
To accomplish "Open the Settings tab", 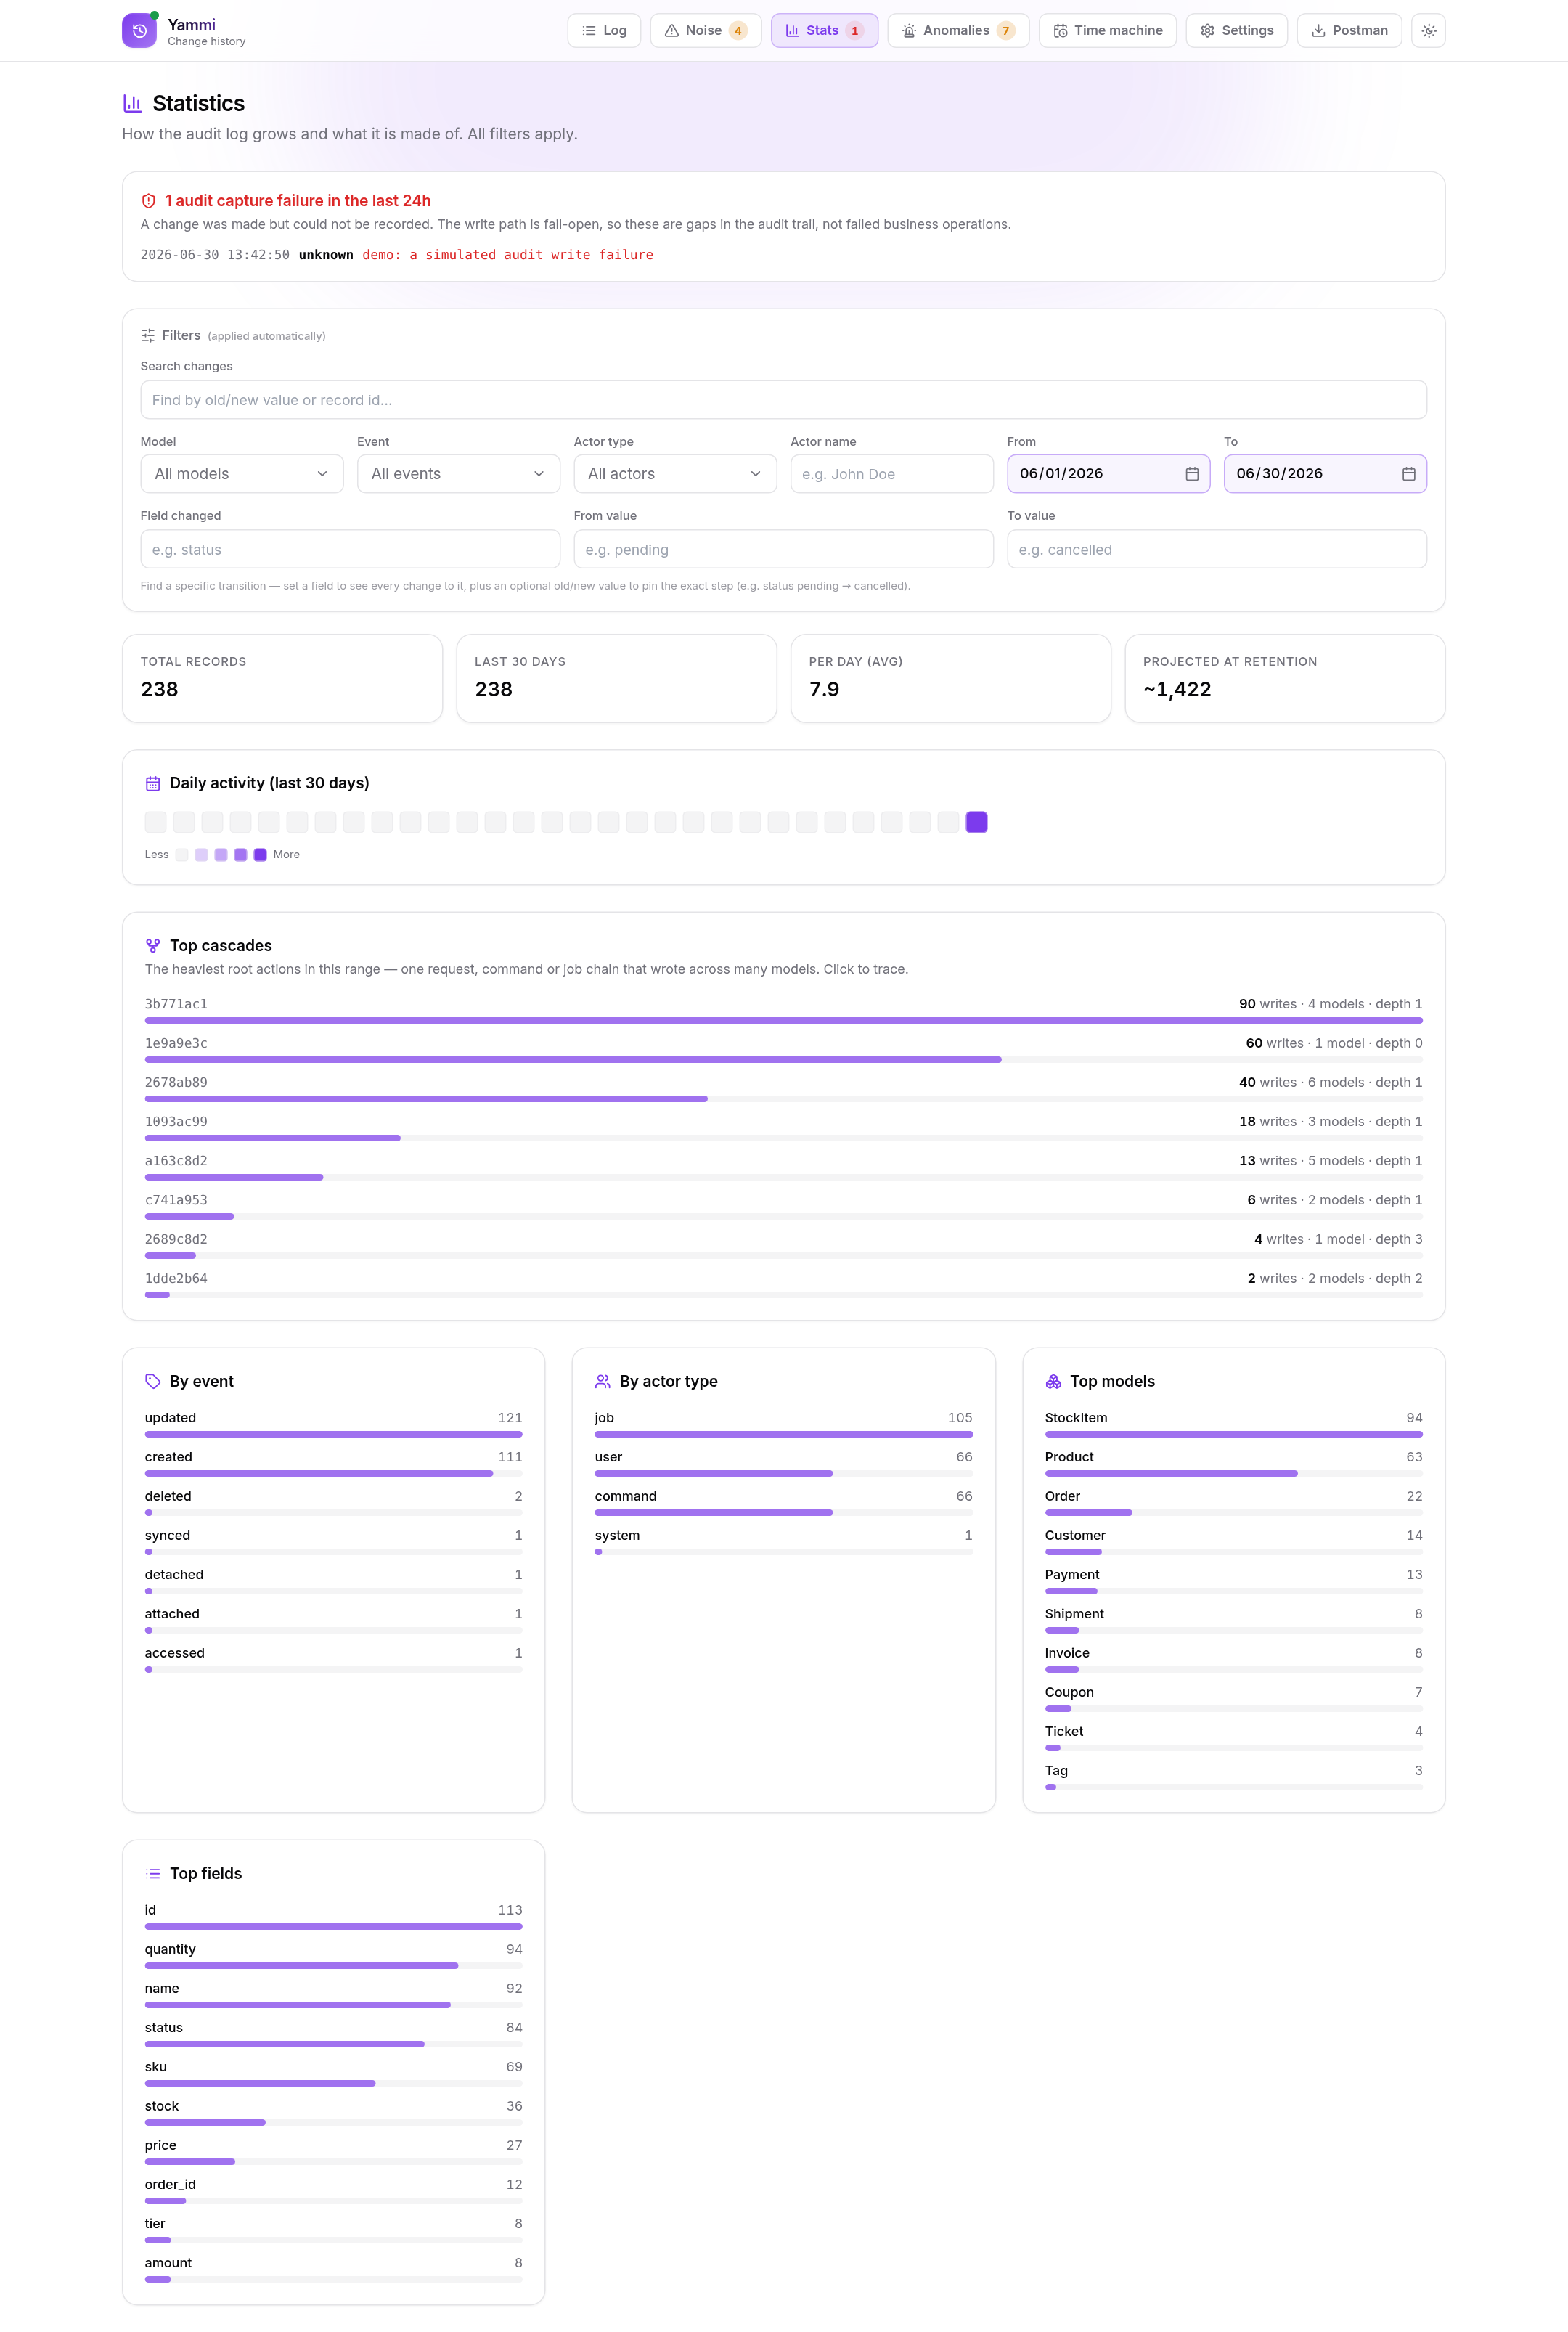I will (1237, 31).
